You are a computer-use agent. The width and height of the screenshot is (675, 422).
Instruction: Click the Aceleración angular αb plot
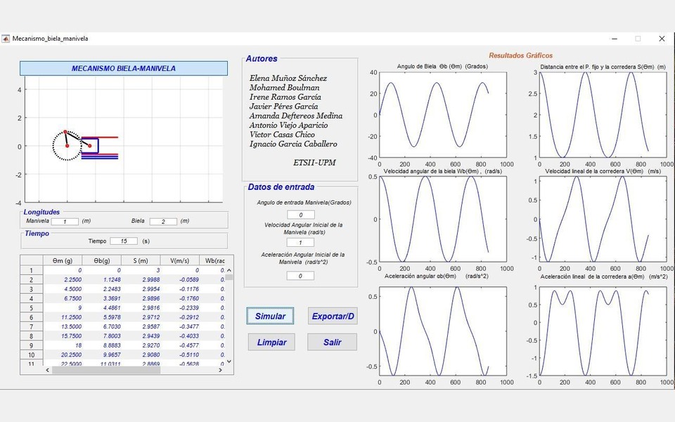443,331
